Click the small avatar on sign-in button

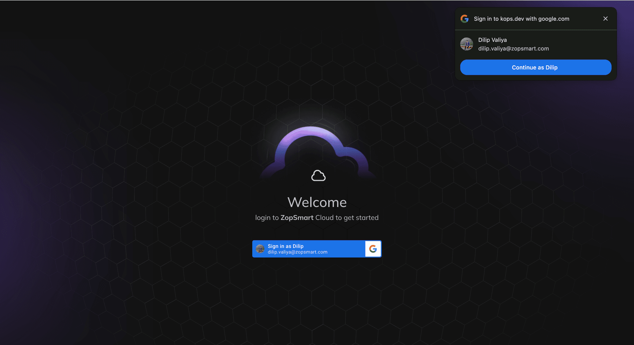pyautogui.click(x=260, y=249)
